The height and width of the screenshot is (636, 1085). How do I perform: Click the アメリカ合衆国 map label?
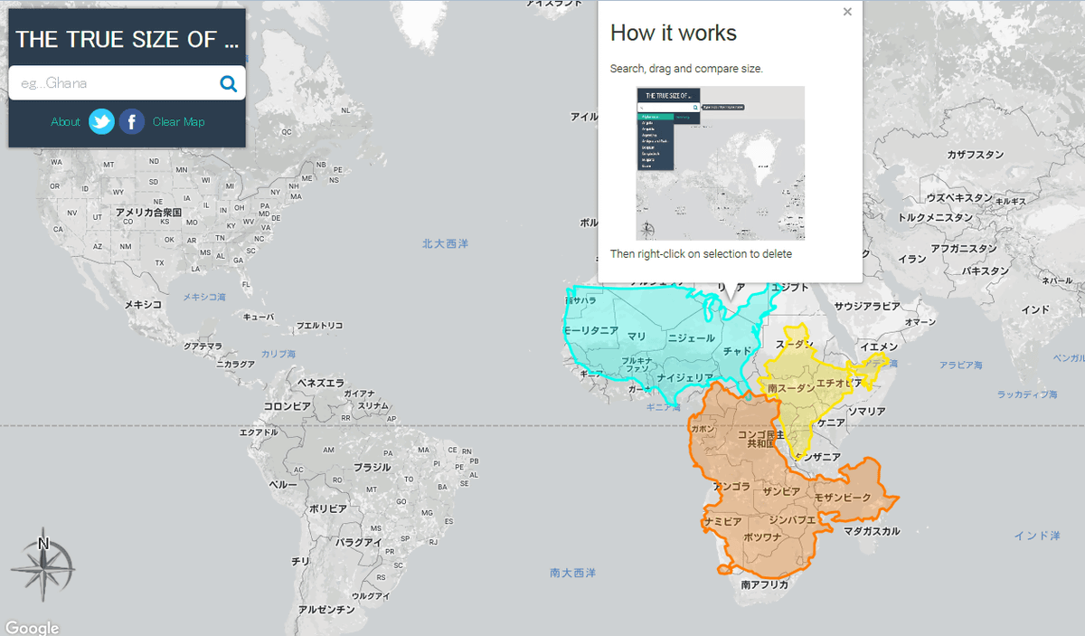click(x=148, y=212)
